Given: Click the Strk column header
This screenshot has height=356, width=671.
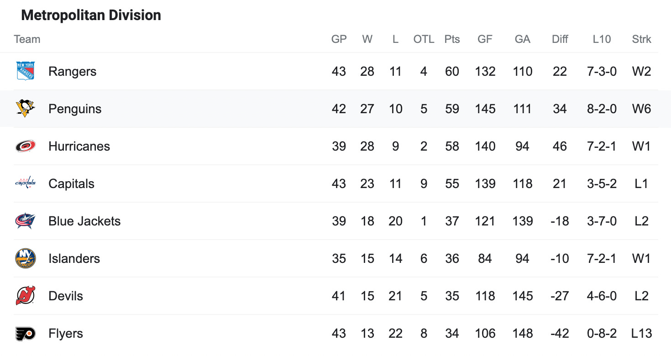Looking at the screenshot, I should pos(642,39).
